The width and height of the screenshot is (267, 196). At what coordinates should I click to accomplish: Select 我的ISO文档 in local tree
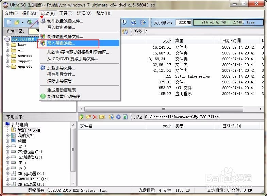(29, 130)
